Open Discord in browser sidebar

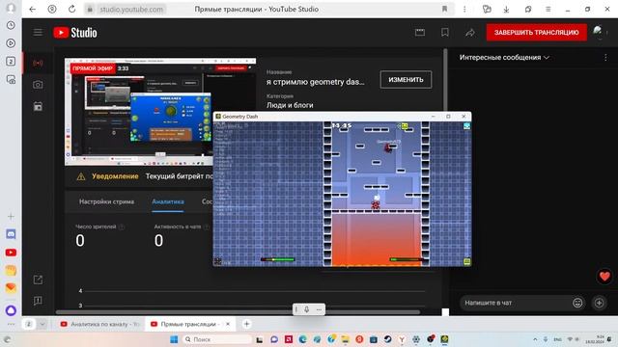[11, 234]
